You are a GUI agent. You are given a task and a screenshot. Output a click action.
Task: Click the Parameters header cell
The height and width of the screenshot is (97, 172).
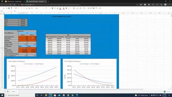[20, 31]
